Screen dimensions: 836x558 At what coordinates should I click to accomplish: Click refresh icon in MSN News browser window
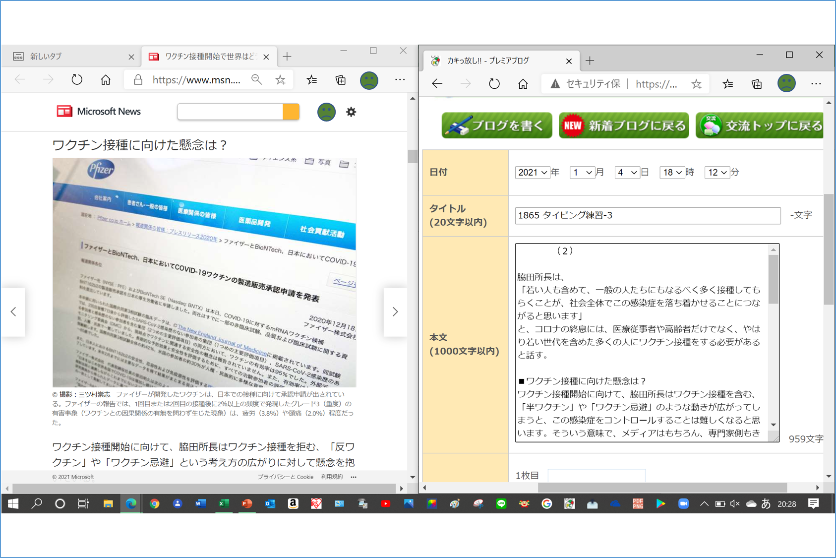click(x=77, y=79)
